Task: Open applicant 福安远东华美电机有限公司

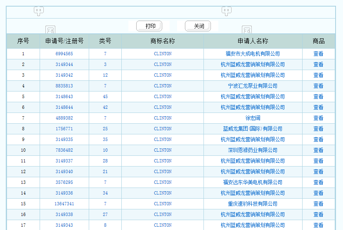Action: point(253,182)
